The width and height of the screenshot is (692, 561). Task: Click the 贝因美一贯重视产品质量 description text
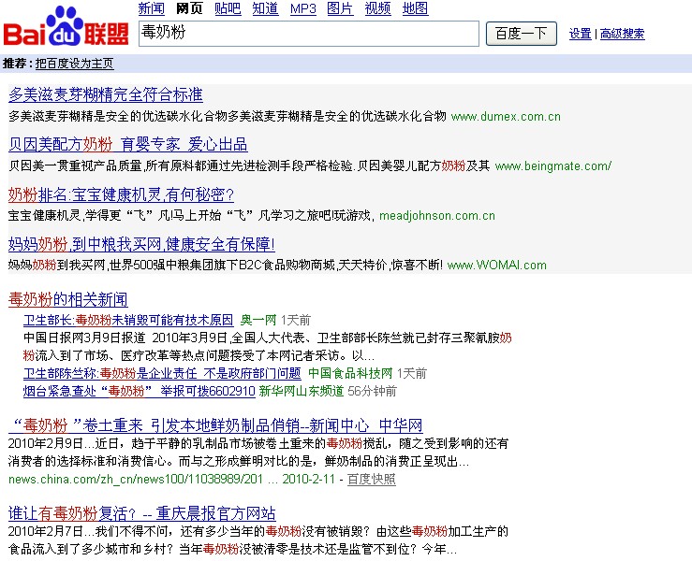(x=249, y=166)
